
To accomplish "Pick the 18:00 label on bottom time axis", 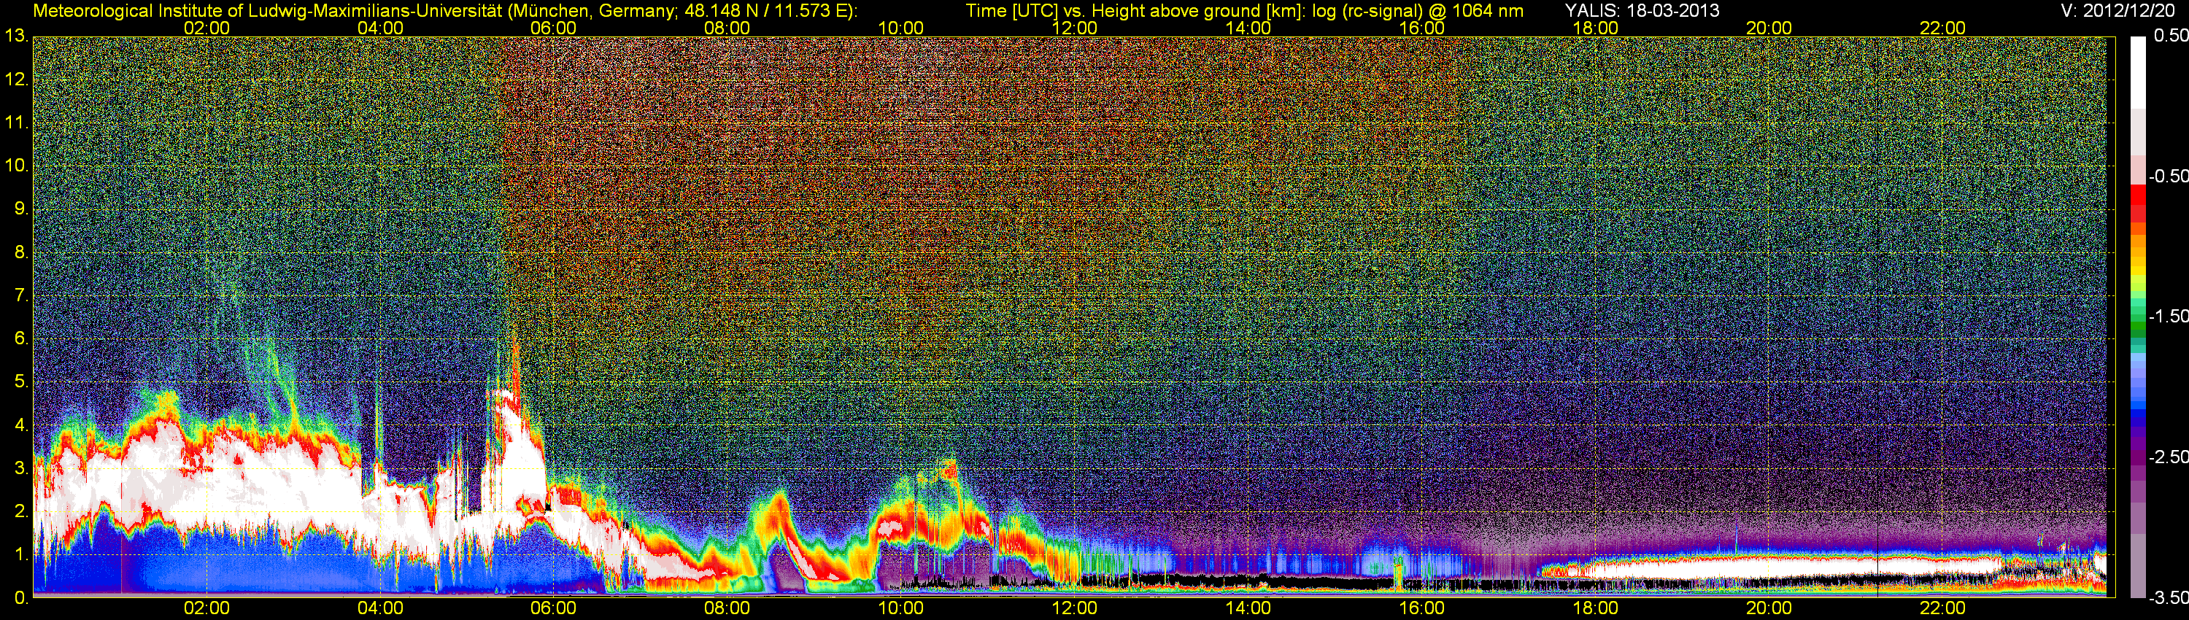I will point(1595,608).
